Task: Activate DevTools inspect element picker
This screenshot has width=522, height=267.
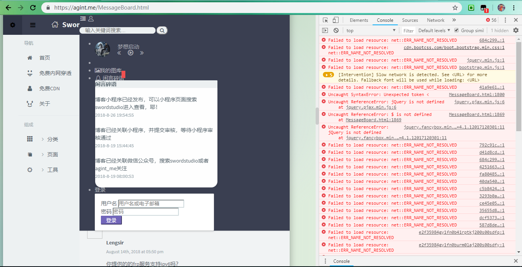Action: point(325,20)
